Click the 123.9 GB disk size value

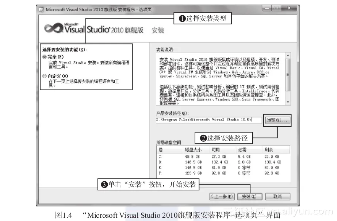click(x=194, y=173)
